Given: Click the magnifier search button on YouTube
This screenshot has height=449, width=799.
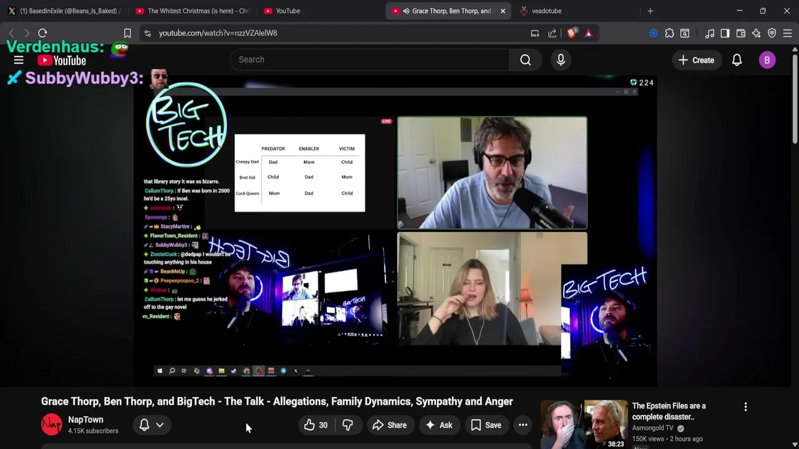Looking at the screenshot, I should click(526, 60).
